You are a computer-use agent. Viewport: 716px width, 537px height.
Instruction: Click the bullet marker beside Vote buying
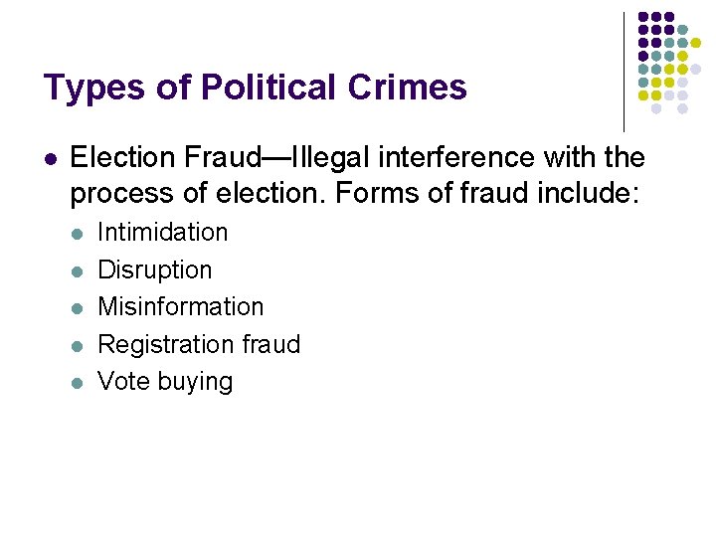tap(79, 383)
